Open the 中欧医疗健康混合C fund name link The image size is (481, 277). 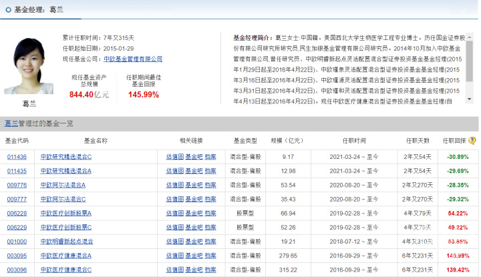click(x=66, y=270)
